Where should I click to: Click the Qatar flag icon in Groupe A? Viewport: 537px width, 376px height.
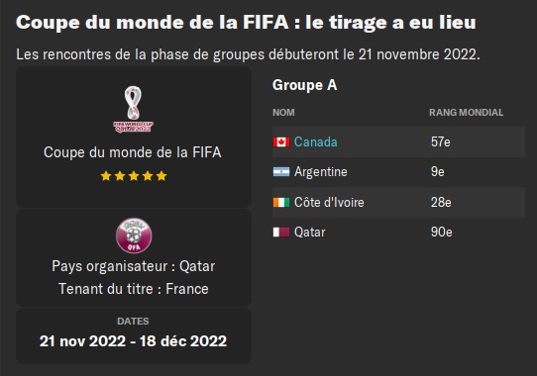[x=281, y=233]
